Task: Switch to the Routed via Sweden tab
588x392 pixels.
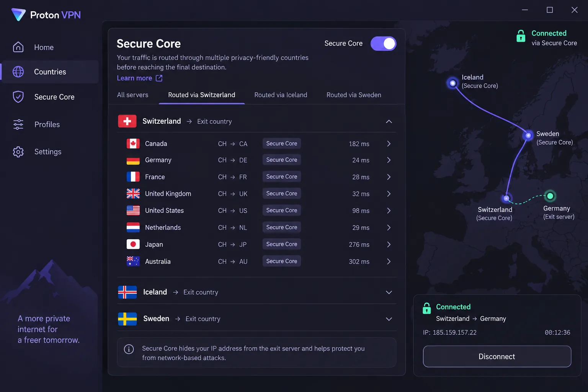Action: click(x=354, y=95)
